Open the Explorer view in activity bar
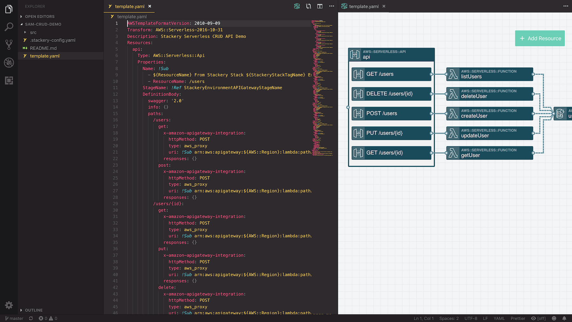The width and height of the screenshot is (572, 322). [x=9, y=9]
